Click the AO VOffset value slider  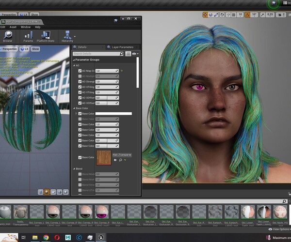coord(107,103)
